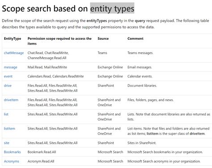Viewport: 212px width, 168px height.
Task: Select the Comment column header
Action: [135, 38]
